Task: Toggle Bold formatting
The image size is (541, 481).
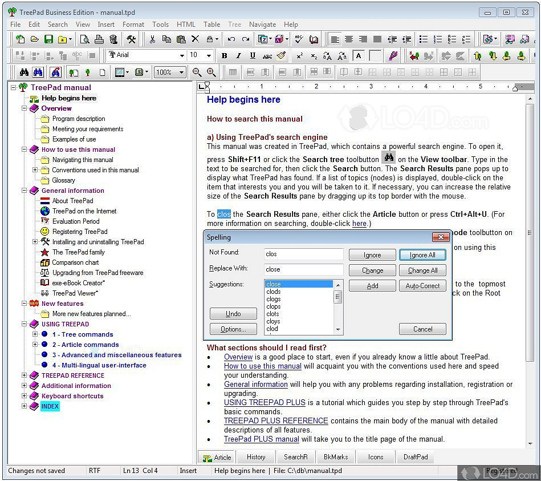Action: 224,56
